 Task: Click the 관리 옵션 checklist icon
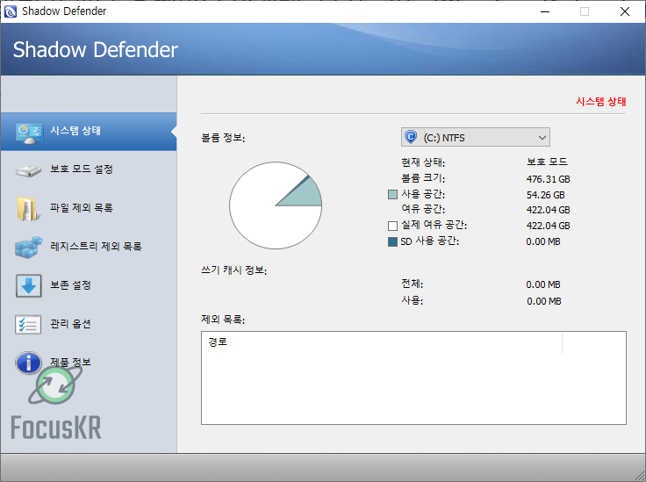click(28, 324)
